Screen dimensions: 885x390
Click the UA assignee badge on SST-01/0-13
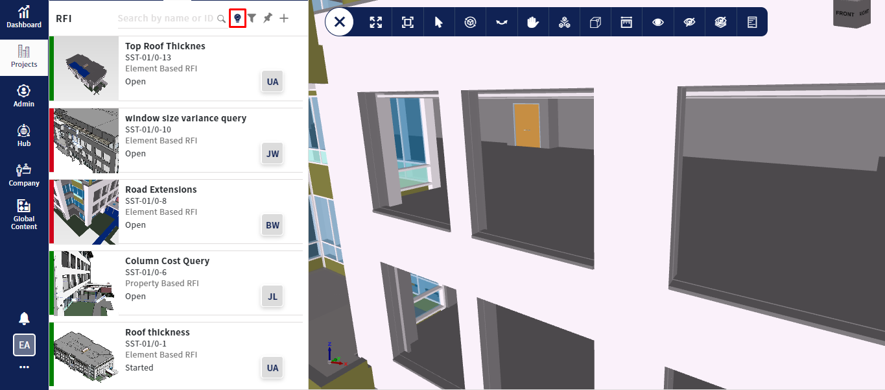click(272, 82)
